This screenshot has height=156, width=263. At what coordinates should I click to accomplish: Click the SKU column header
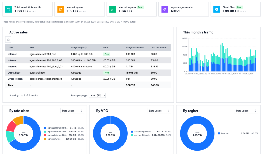click(x=32, y=48)
